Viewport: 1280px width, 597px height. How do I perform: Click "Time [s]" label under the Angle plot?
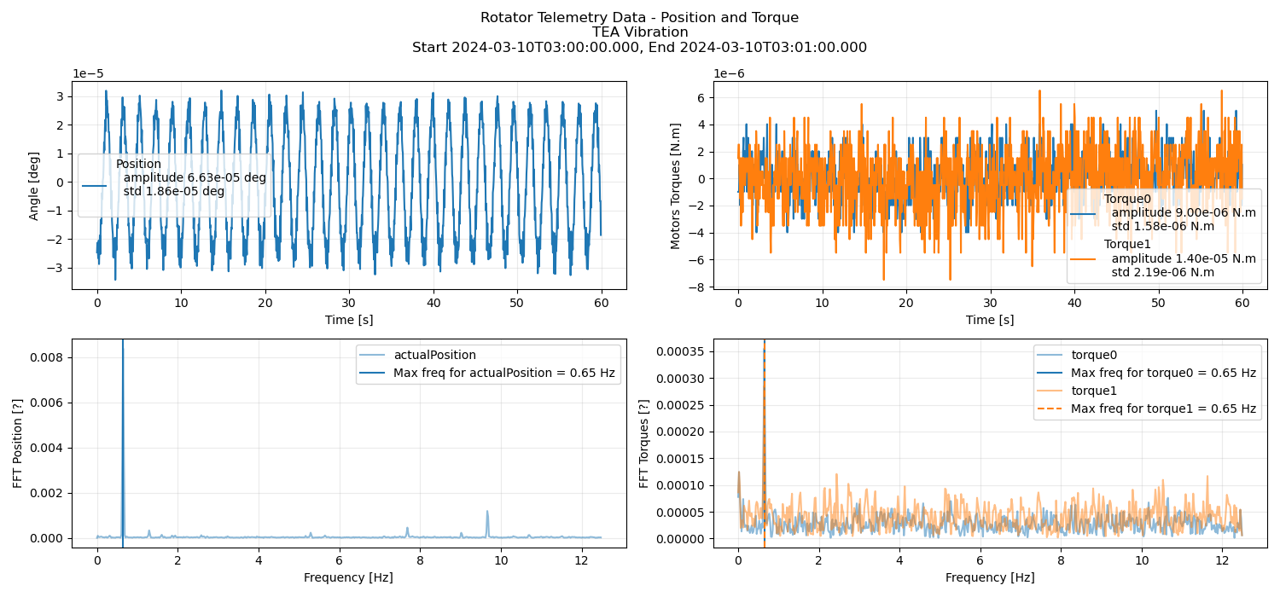(x=349, y=320)
